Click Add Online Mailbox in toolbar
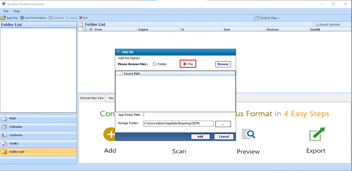This screenshot has width=352, height=171. pos(33,18)
